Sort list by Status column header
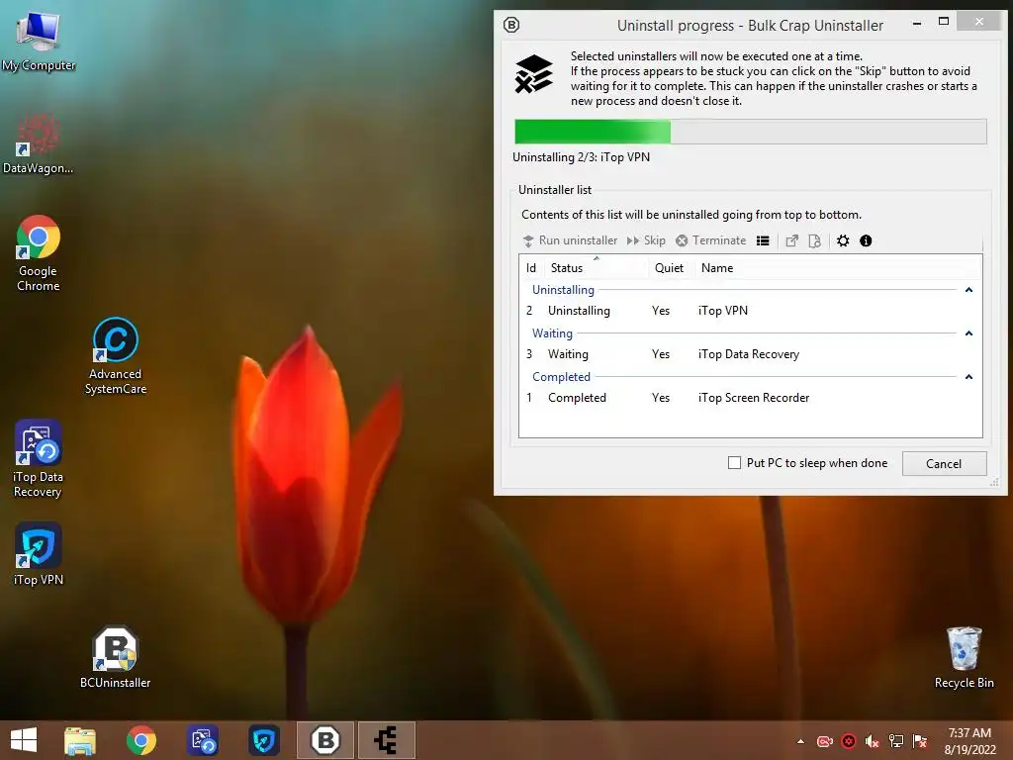 coord(596,267)
